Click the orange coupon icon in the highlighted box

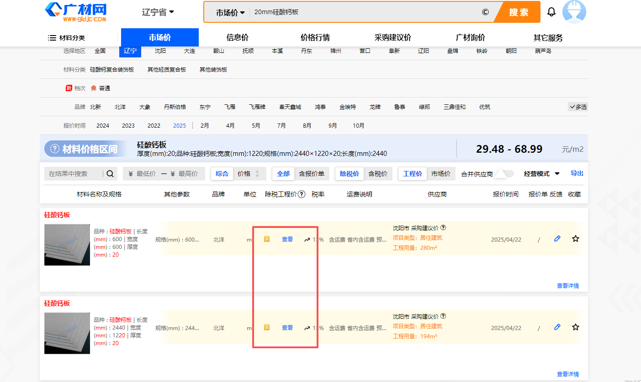[x=266, y=238]
